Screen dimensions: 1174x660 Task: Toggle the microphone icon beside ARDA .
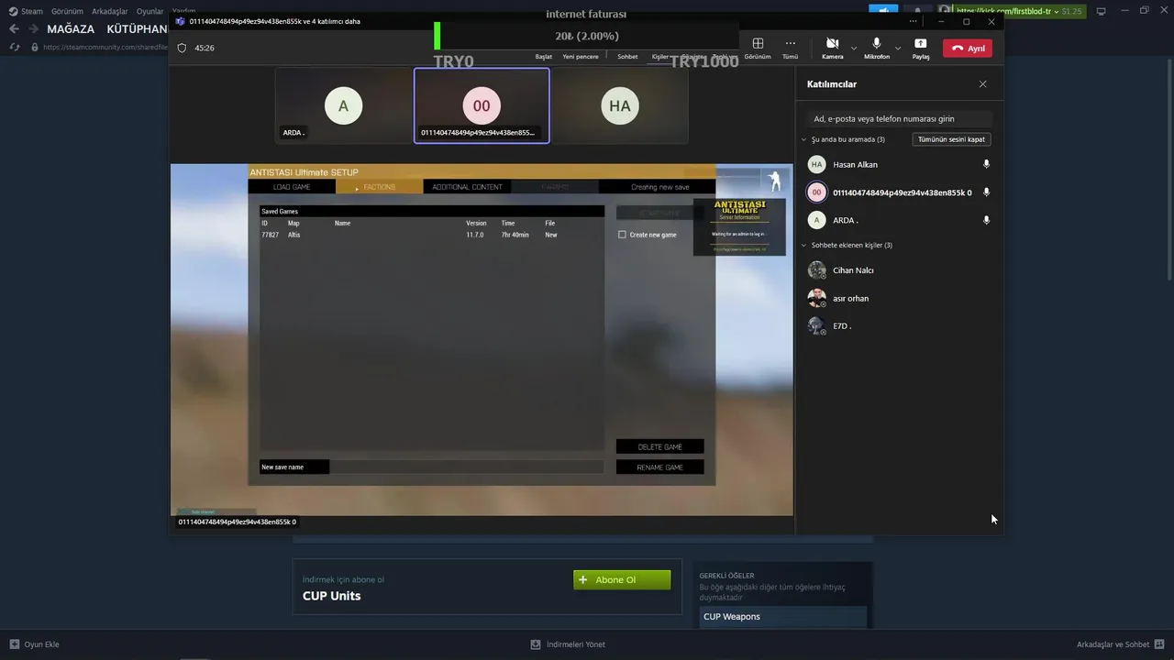tap(987, 220)
